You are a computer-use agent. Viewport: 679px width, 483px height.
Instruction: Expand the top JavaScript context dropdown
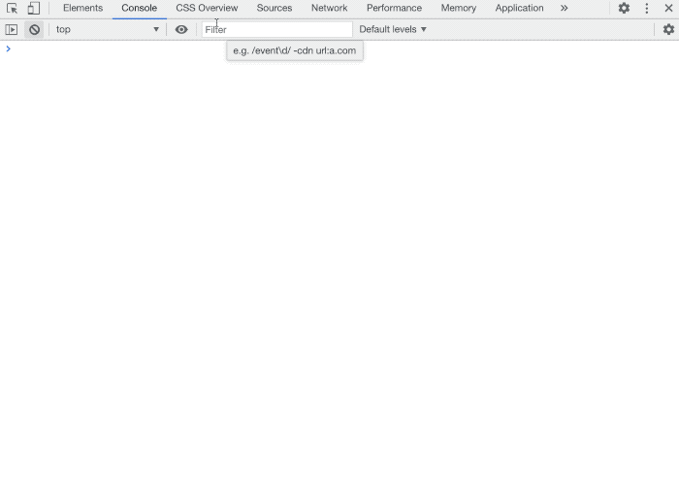108,29
